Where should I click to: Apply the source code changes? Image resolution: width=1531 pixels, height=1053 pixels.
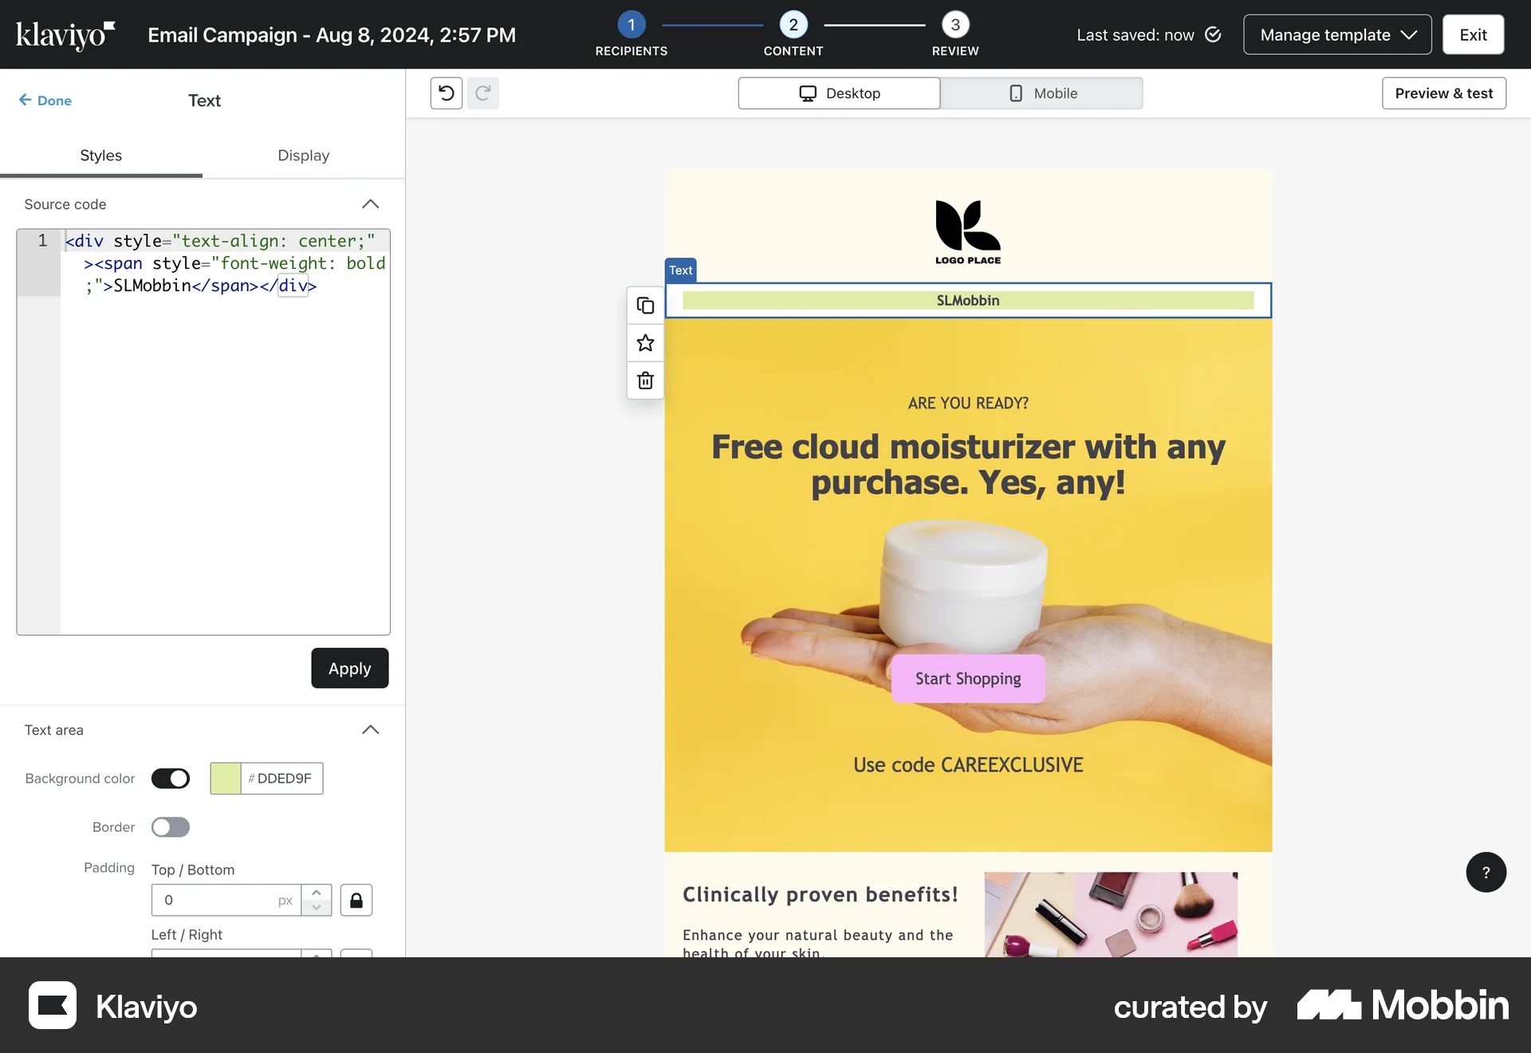(x=349, y=668)
